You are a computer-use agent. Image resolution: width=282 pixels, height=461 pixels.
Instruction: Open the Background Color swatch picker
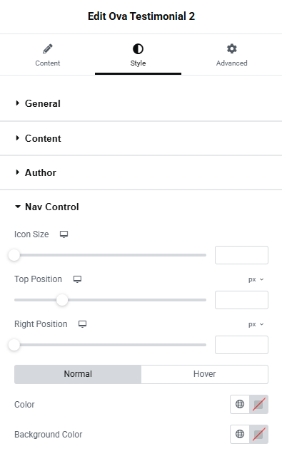pyautogui.click(x=258, y=434)
